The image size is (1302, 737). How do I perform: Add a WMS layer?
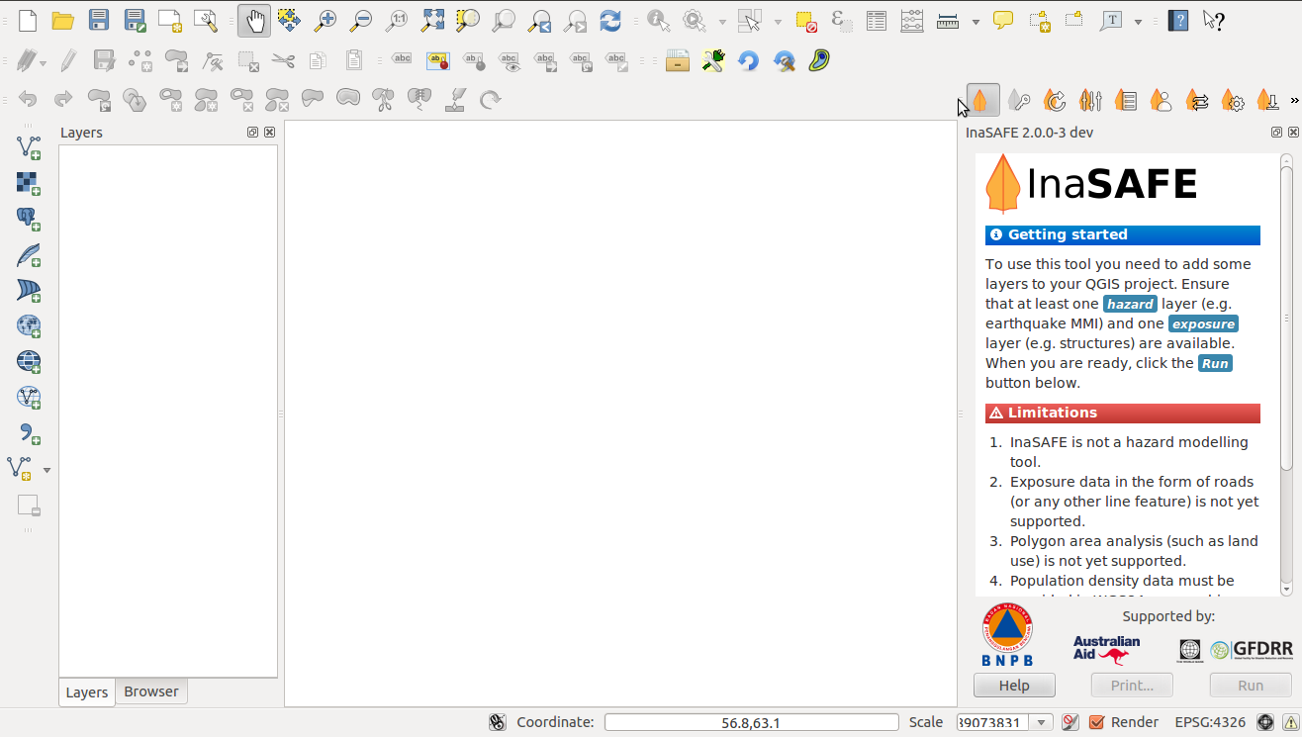(x=28, y=325)
